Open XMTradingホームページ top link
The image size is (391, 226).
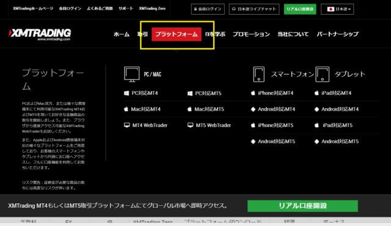pos(33,9)
